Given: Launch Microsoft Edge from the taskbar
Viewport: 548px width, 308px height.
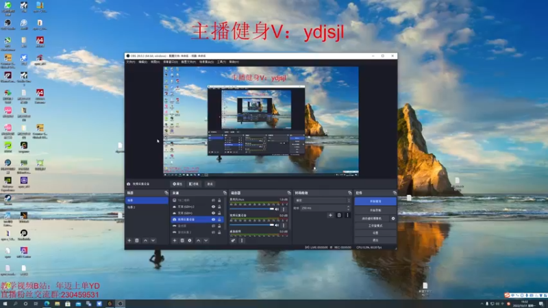Looking at the screenshot, I should tap(47, 304).
